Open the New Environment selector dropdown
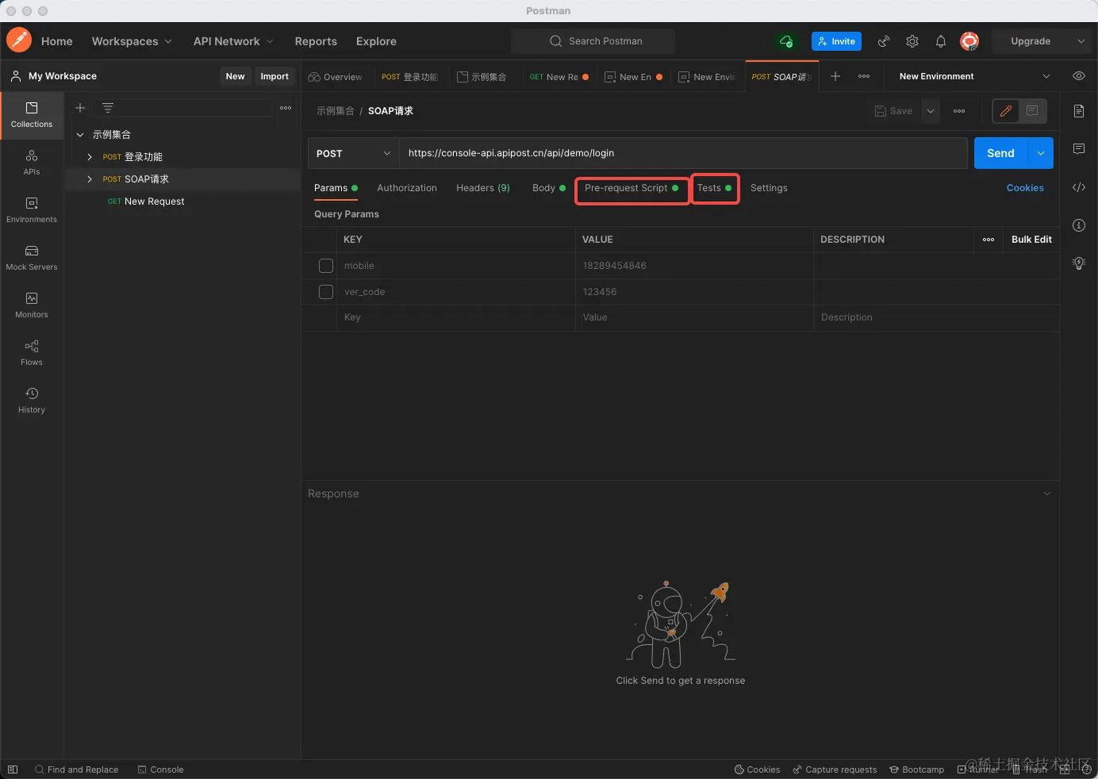Viewport: 1098px width, 779px height. tap(974, 76)
